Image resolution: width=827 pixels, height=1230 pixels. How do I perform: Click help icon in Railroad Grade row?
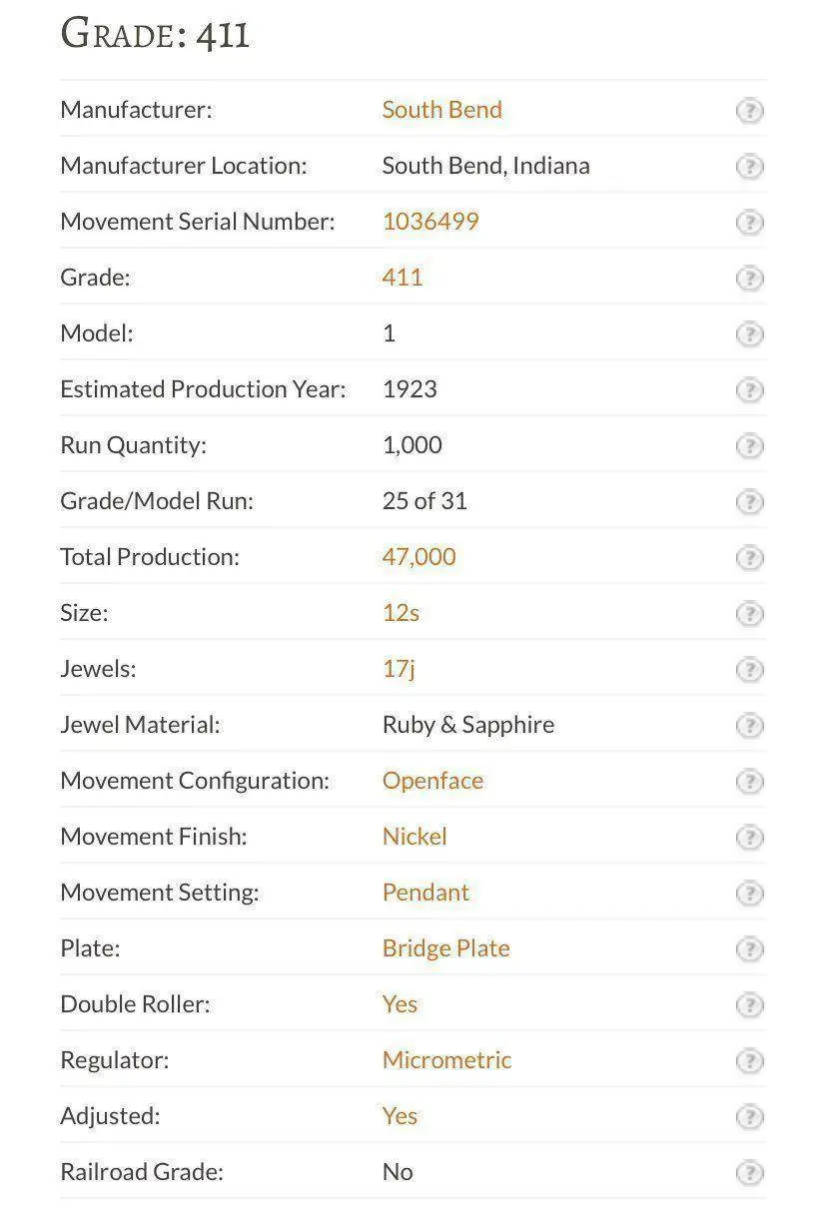(749, 1173)
